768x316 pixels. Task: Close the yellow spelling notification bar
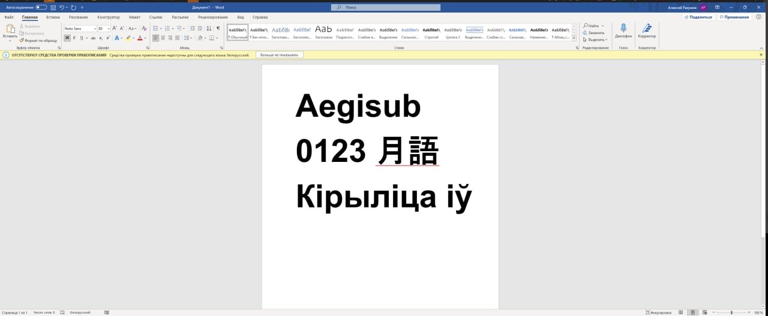coord(761,55)
